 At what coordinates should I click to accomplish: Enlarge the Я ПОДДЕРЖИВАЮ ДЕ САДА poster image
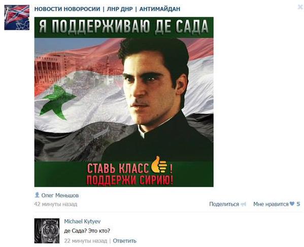124,102
